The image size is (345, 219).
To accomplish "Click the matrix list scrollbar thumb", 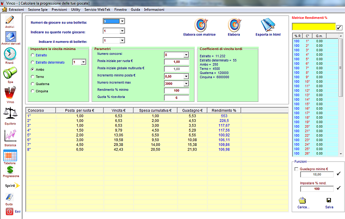I will click(x=341, y=68).
